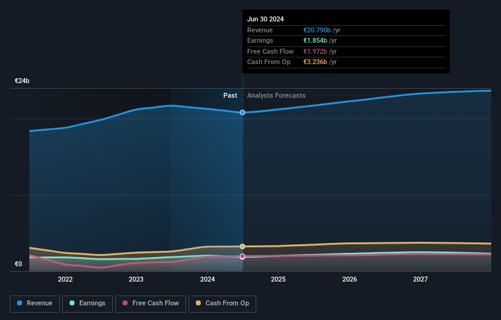Click the €1.854b earnings value in tooltip
Screen dimensions: 501x320
(315, 40)
